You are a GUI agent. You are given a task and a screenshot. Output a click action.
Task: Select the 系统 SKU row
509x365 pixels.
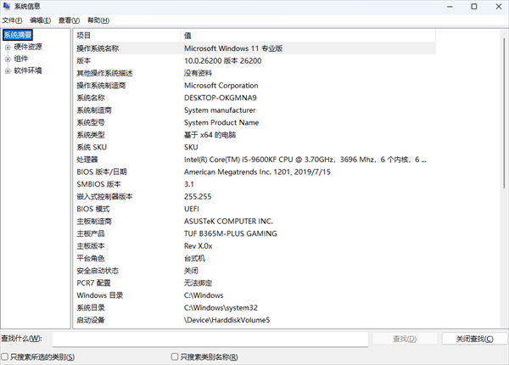(255, 147)
